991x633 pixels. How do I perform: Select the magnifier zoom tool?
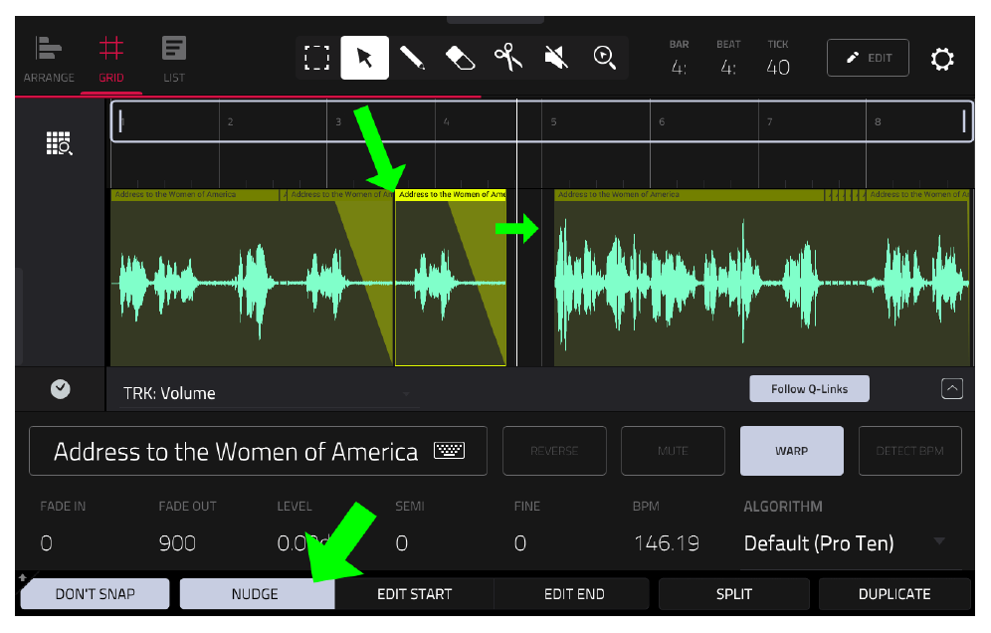click(604, 58)
